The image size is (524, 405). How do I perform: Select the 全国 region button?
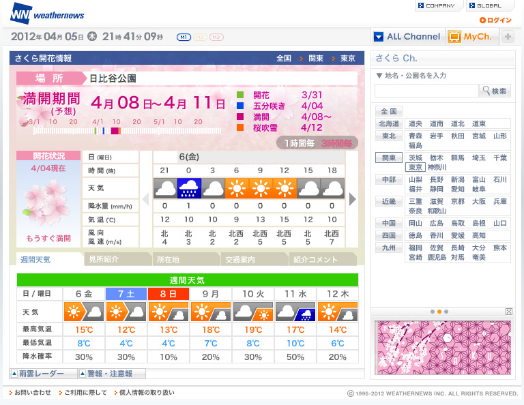click(389, 111)
